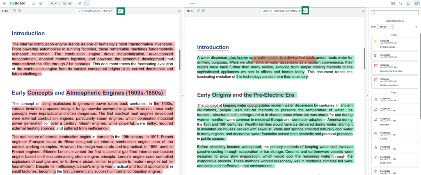This screenshot has width=421, height=175.
Task: Open Staga Qas comment from Aug 26, 2:51 AM
Action: [394, 56]
